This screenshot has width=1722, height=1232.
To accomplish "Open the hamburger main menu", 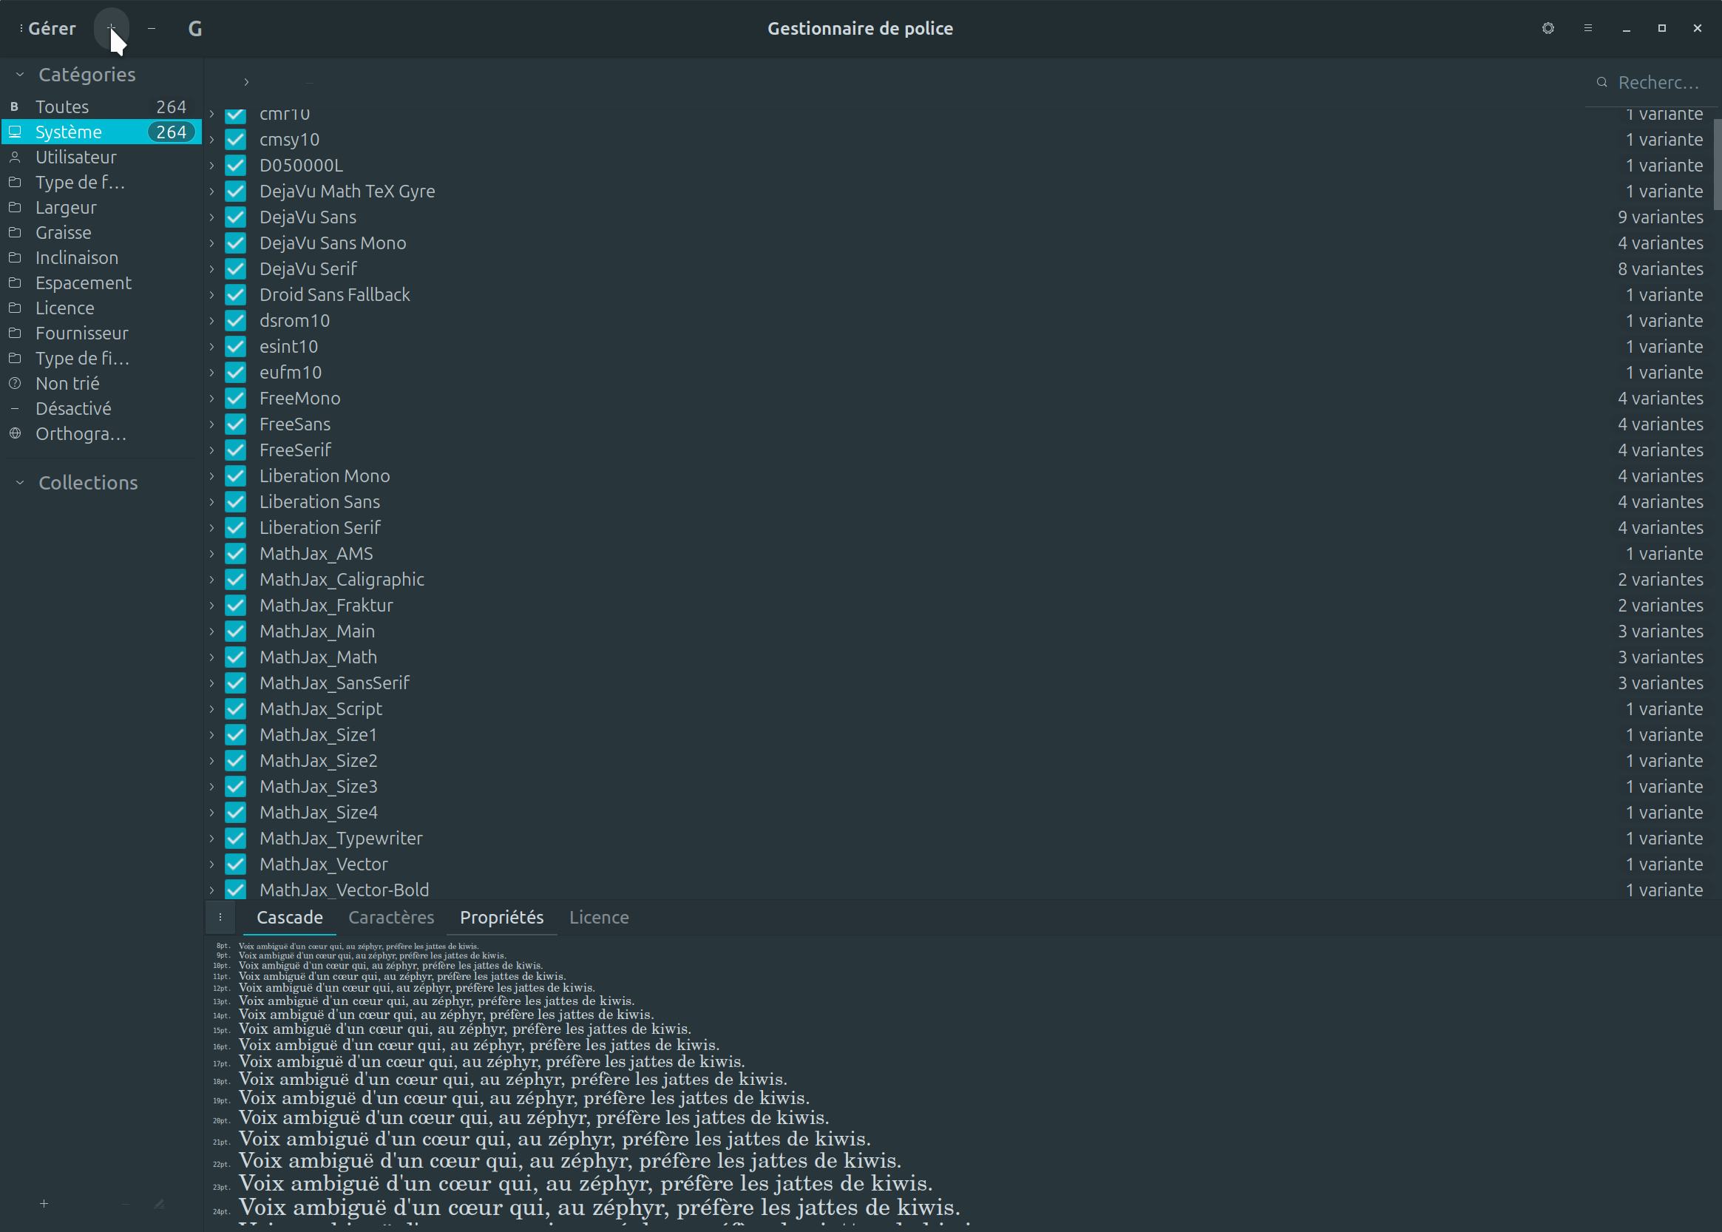I will pos(1587,28).
